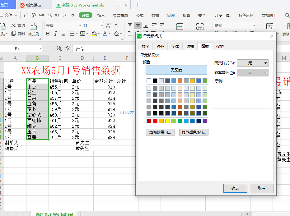Click the fill color bucket icon

[x=94, y=34]
